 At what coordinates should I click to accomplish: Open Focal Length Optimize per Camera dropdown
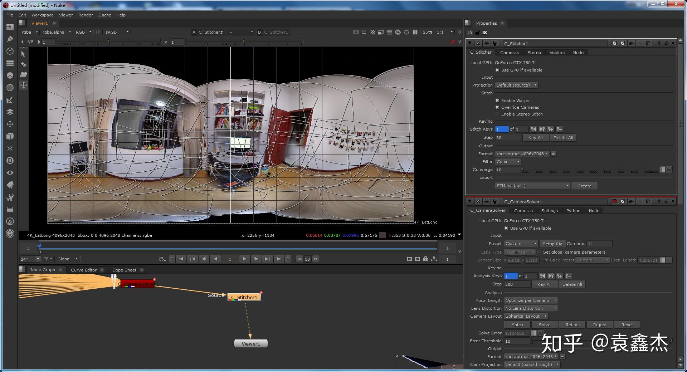531,300
